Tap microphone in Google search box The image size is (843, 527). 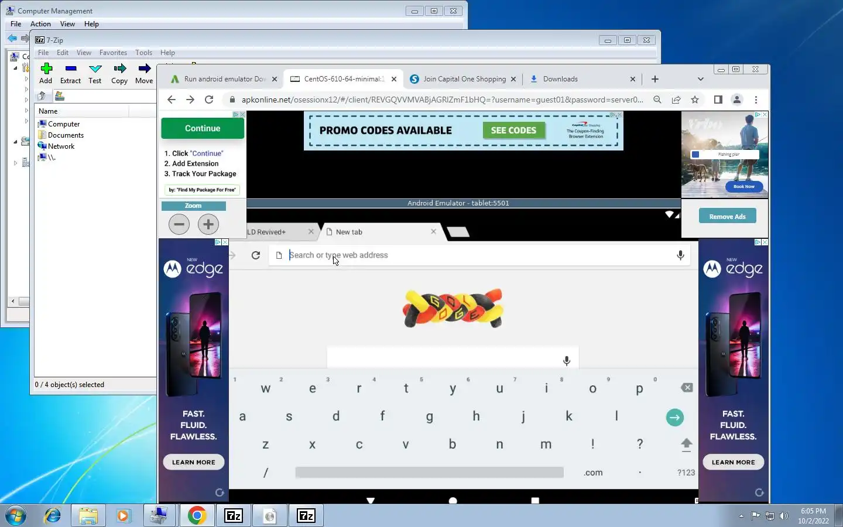pyautogui.click(x=567, y=361)
